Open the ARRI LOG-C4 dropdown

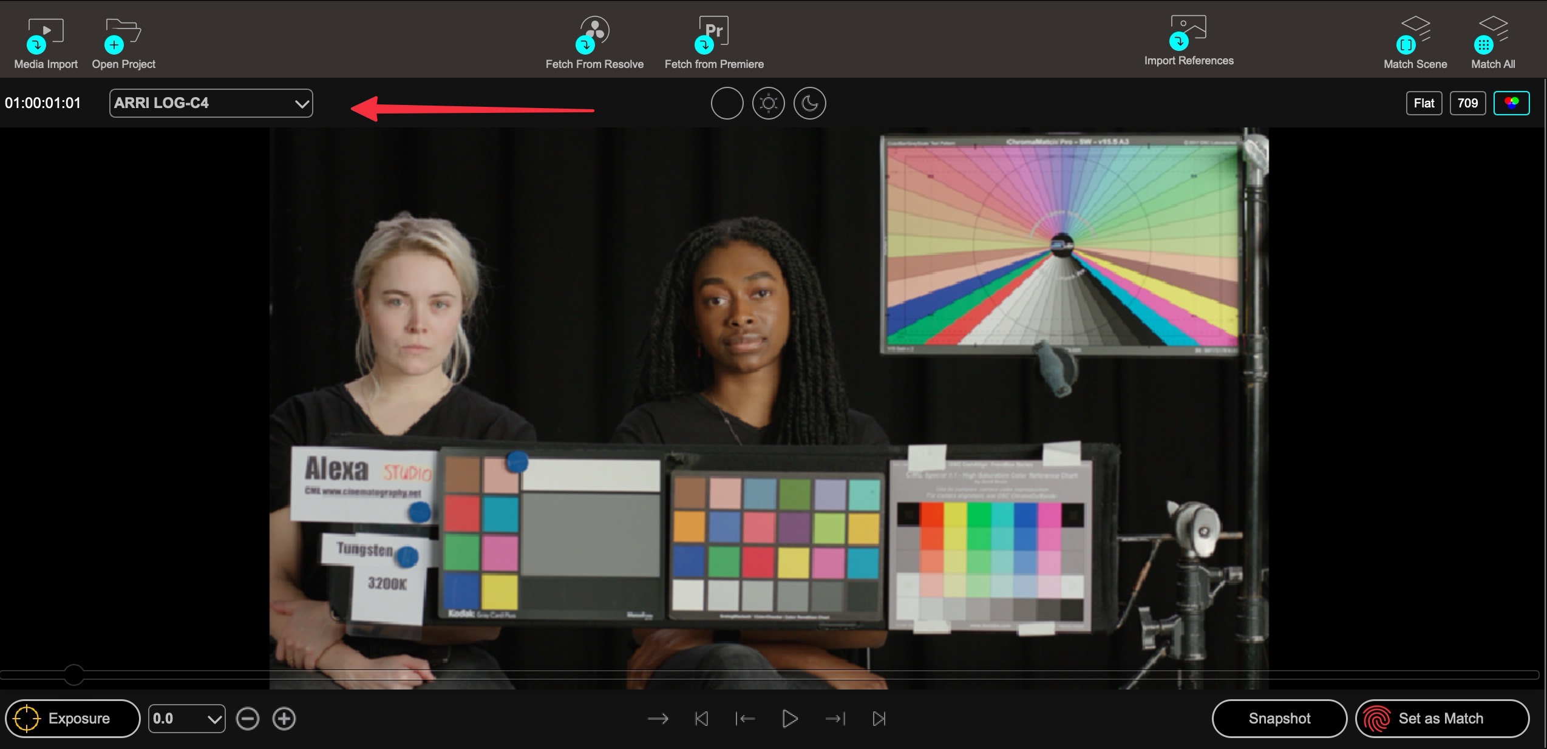pyautogui.click(x=211, y=103)
